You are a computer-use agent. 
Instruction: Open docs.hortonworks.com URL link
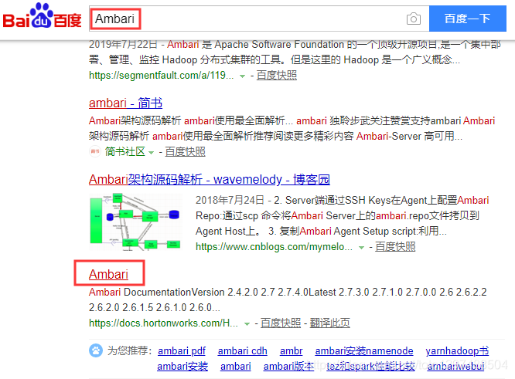tap(164, 323)
